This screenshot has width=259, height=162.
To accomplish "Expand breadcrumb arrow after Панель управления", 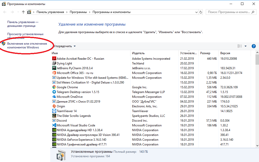I will pyautogui.click(x=67, y=12).
